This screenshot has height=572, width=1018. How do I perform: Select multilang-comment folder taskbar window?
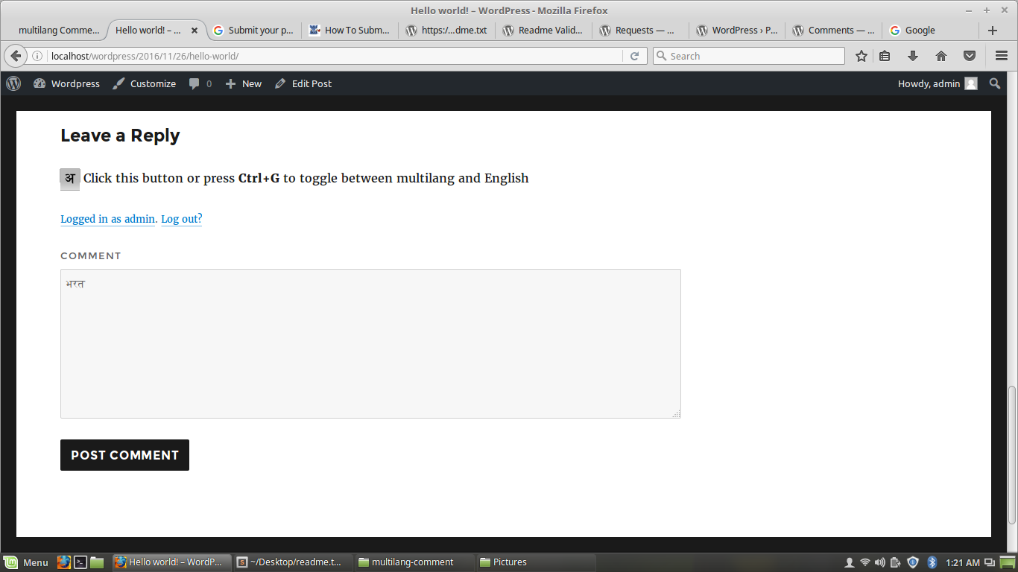[414, 562]
